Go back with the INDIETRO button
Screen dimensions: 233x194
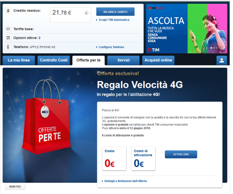point(15,187)
